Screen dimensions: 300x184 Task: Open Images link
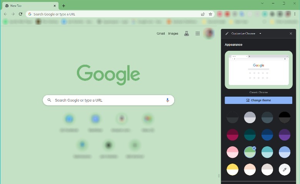pos(173,33)
